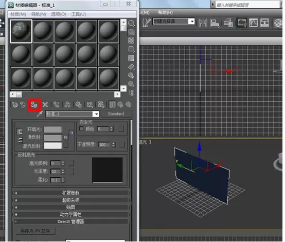Click Assign Material to Selection icon
The image size is (285, 242).
pos(34,105)
